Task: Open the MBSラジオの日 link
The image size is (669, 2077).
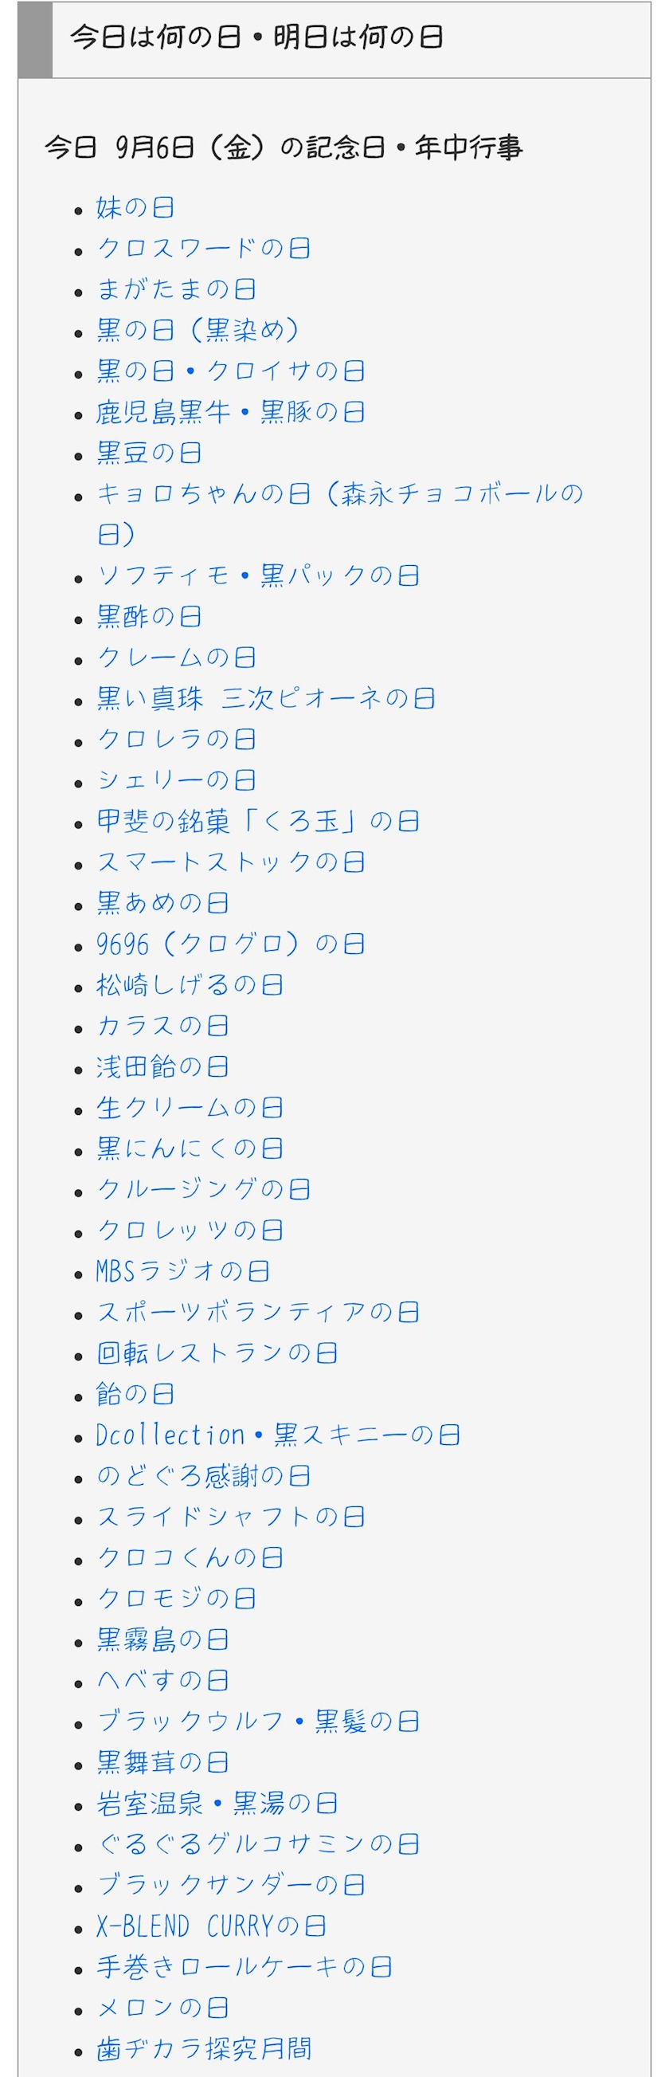Action: 183,1271
